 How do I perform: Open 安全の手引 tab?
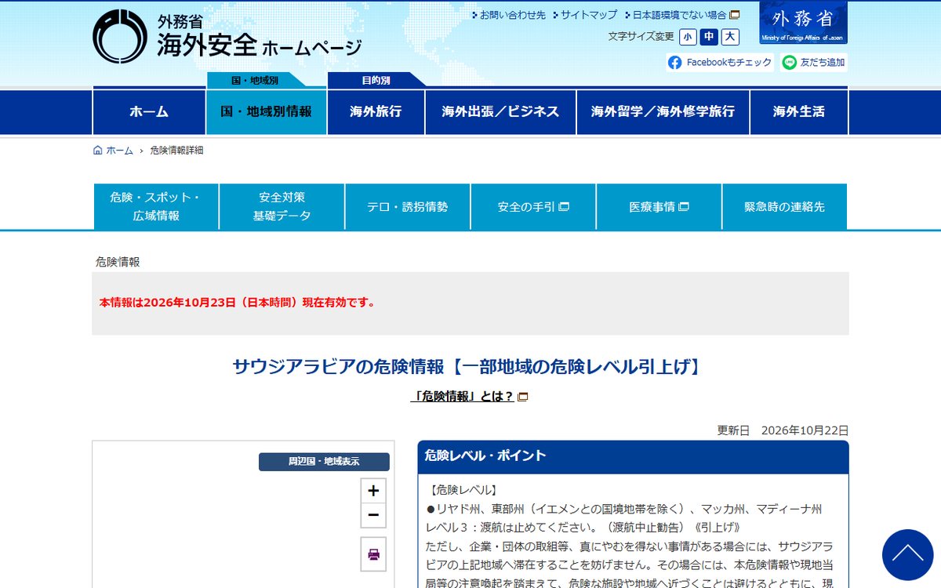point(533,207)
